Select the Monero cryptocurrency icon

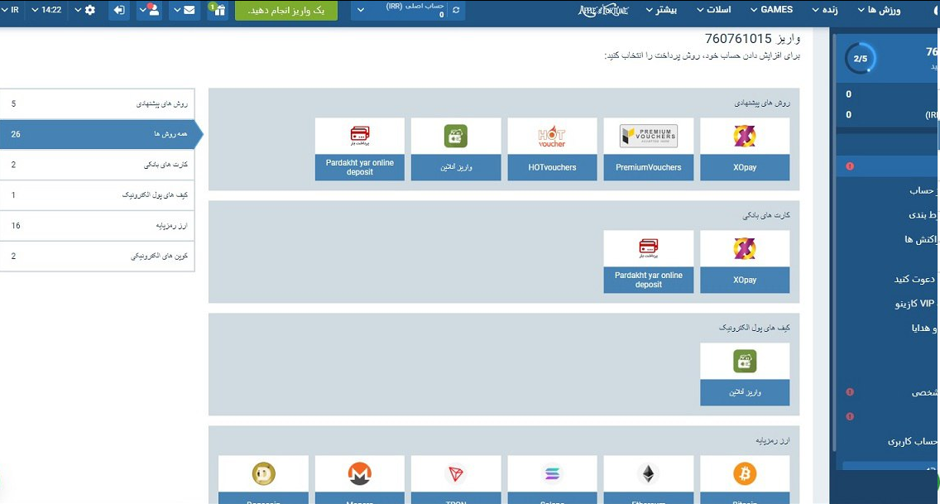(x=359, y=474)
